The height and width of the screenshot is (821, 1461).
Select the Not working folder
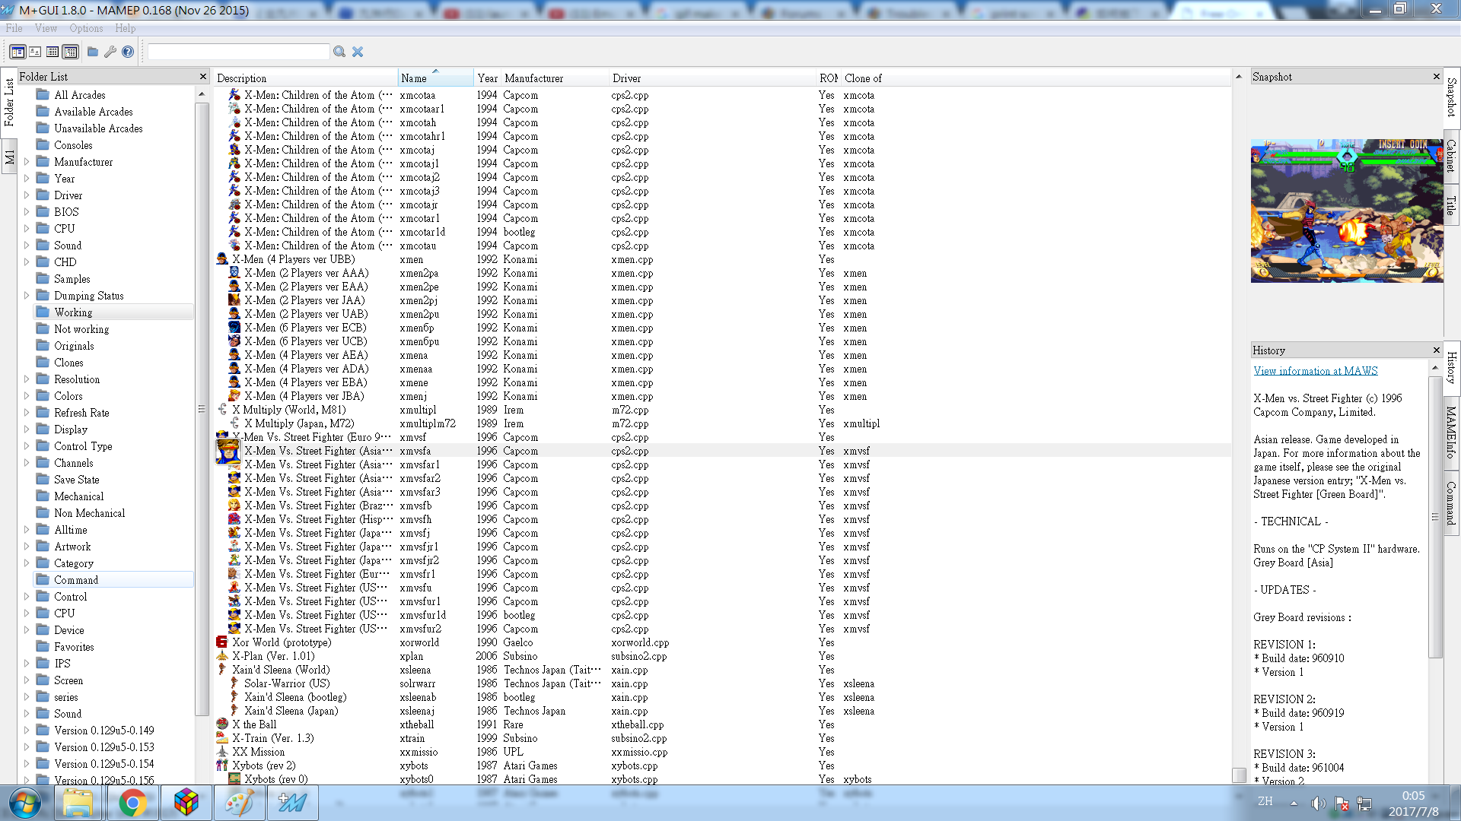coord(81,329)
